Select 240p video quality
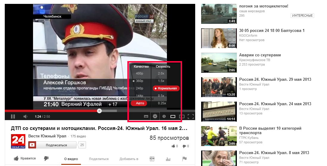Screen dimensions: 327x166 (x=140, y=88)
